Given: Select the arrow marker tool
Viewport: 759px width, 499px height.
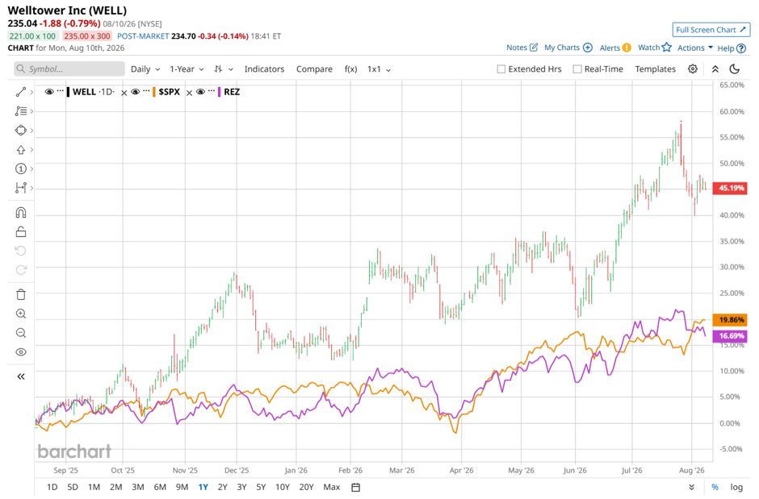Looking at the screenshot, I should (21, 150).
